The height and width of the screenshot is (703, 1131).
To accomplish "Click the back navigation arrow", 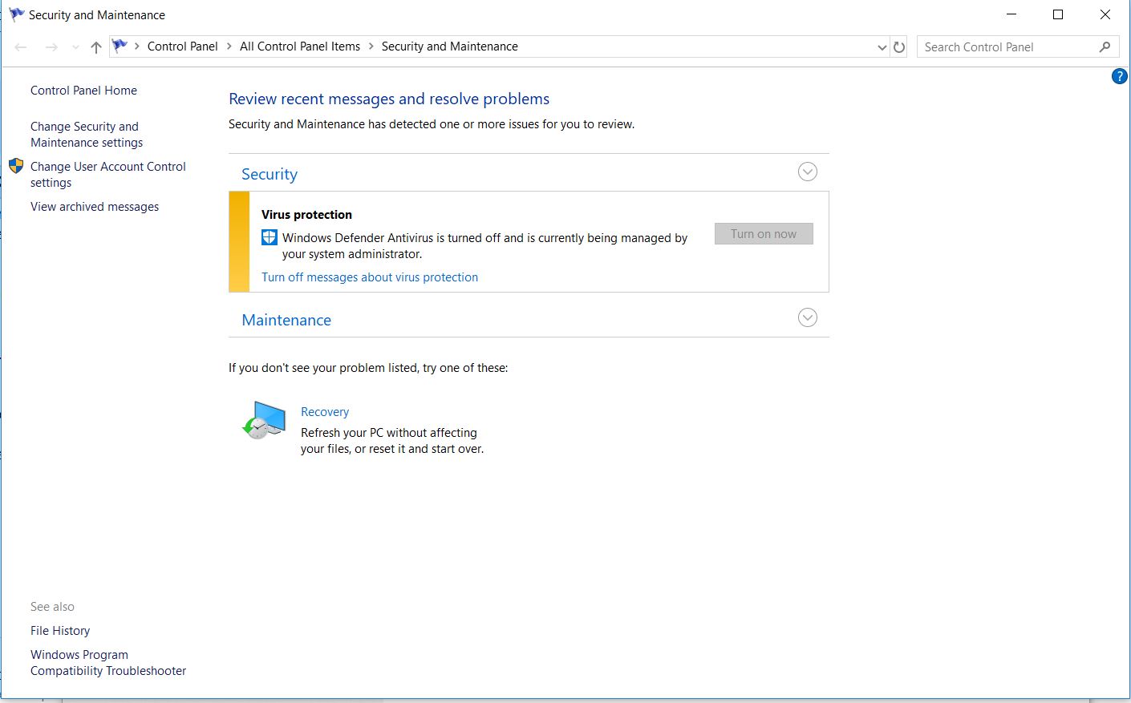I will click(x=22, y=47).
